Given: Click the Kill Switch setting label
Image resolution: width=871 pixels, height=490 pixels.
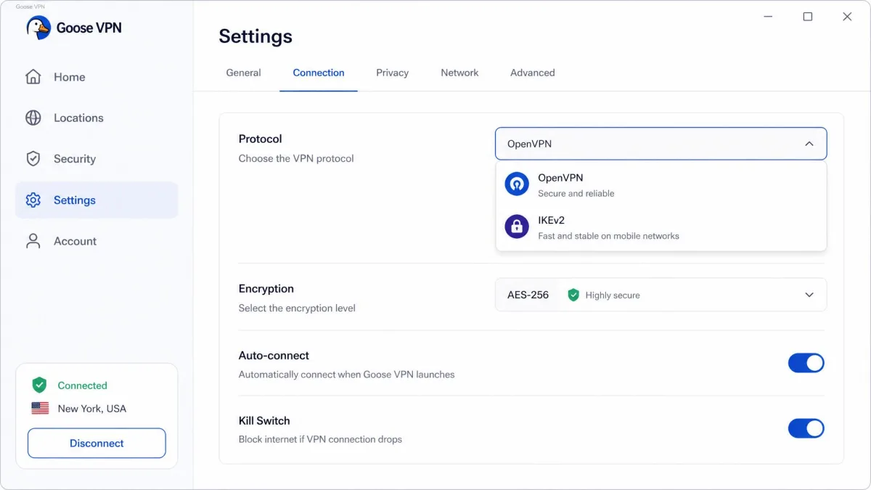Looking at the screenshot, I should coord(264,421).
